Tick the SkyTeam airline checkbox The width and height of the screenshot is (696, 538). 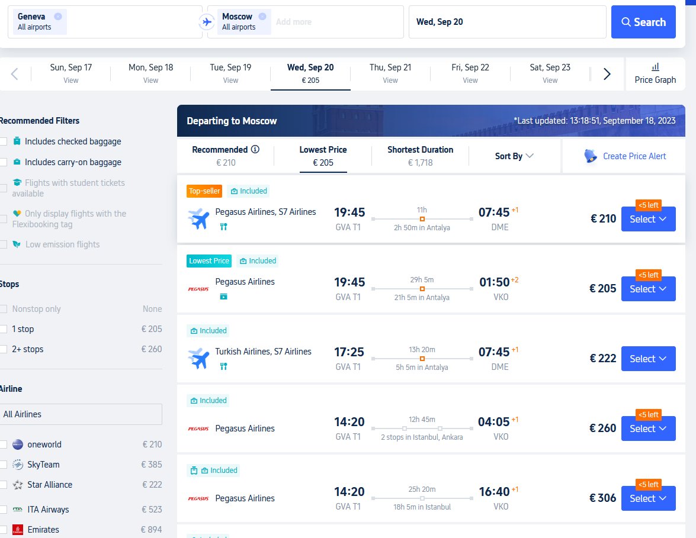click(x=3, y=465)
